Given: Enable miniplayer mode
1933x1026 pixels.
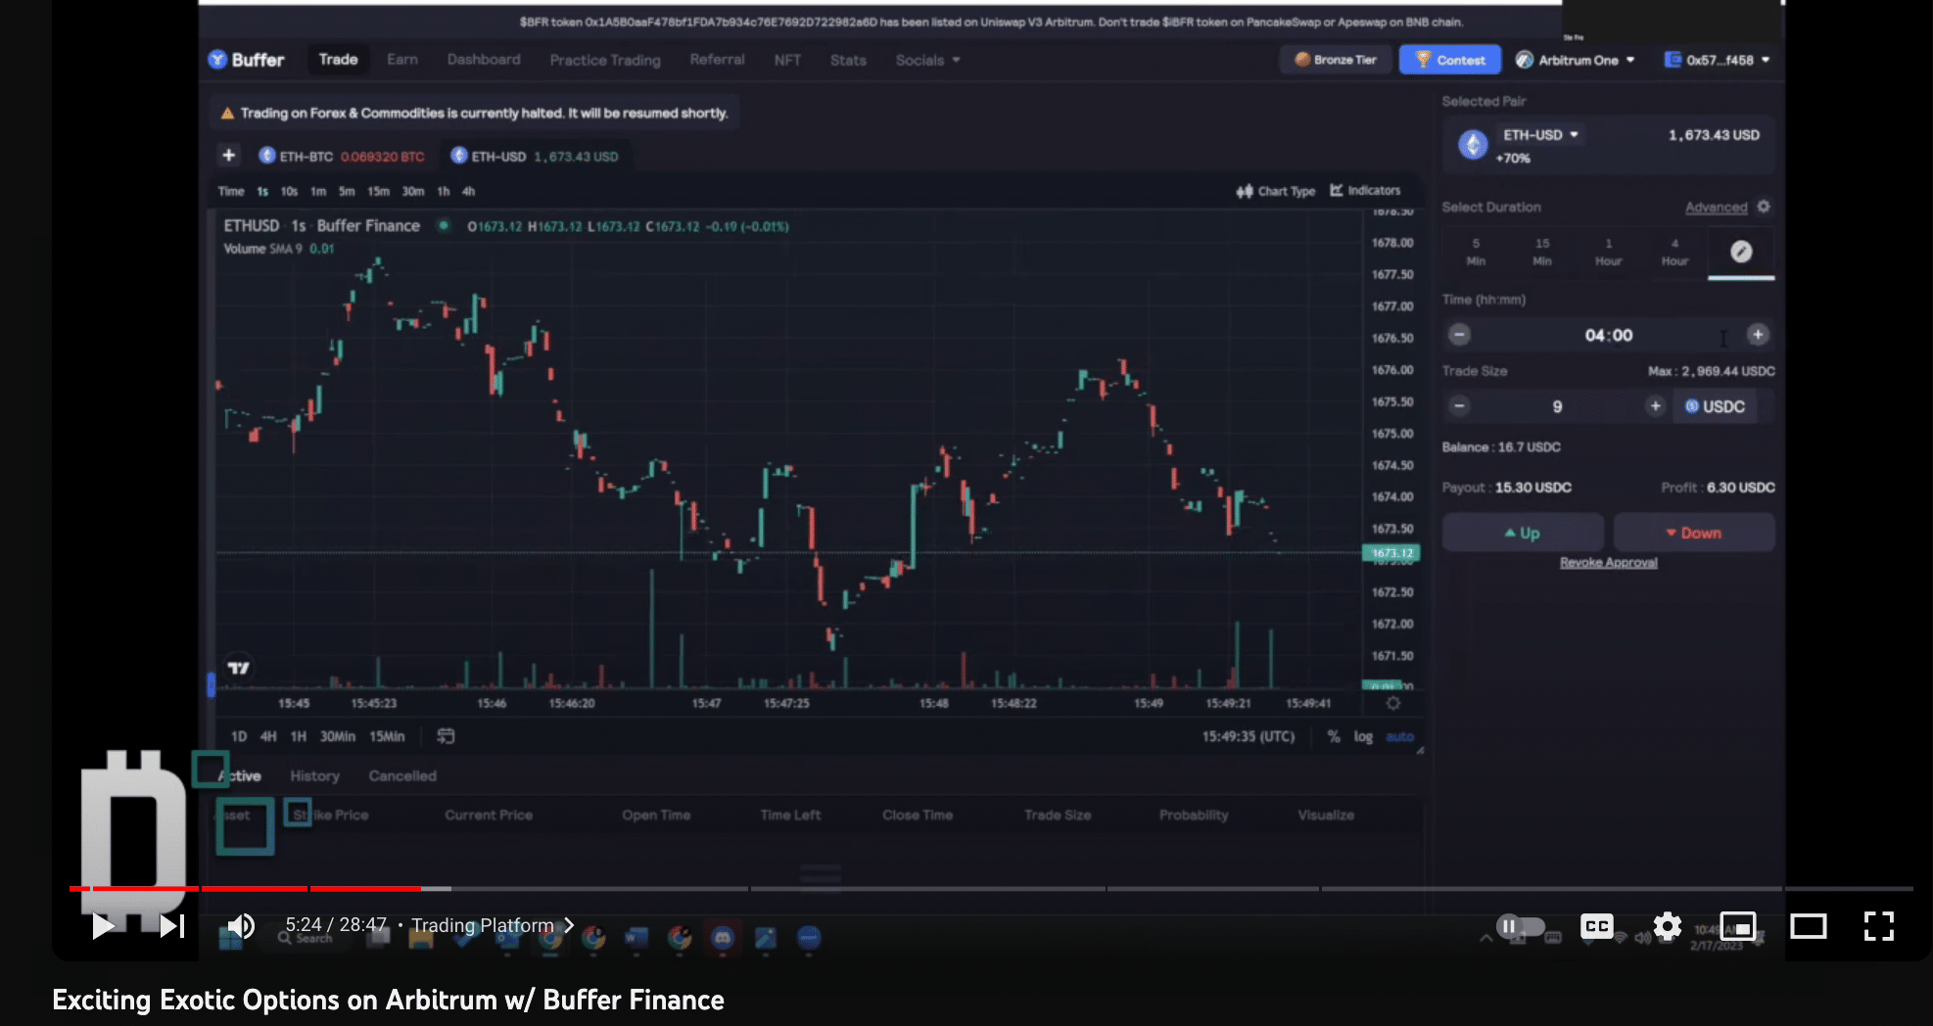Looking at the screenshot, I should (1737, 925).
